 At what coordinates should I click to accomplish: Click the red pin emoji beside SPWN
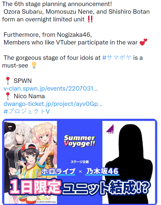click(x=8, y=80)
